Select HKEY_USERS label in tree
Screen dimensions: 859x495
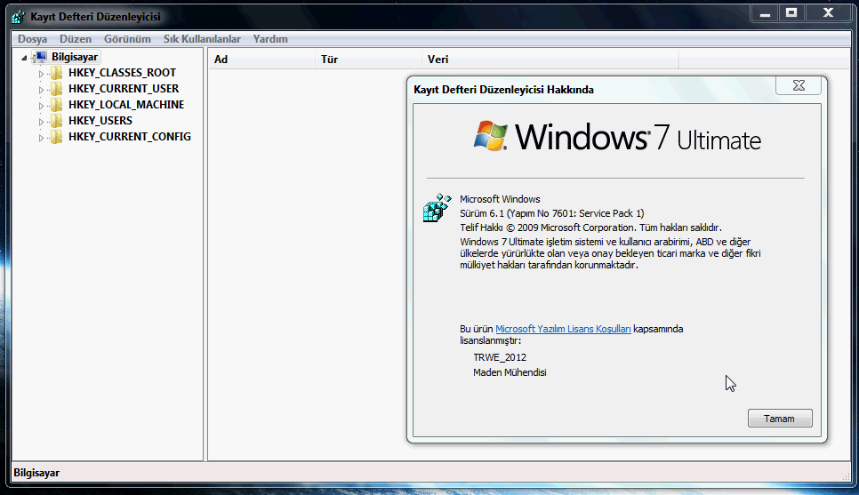pos(100,121)
